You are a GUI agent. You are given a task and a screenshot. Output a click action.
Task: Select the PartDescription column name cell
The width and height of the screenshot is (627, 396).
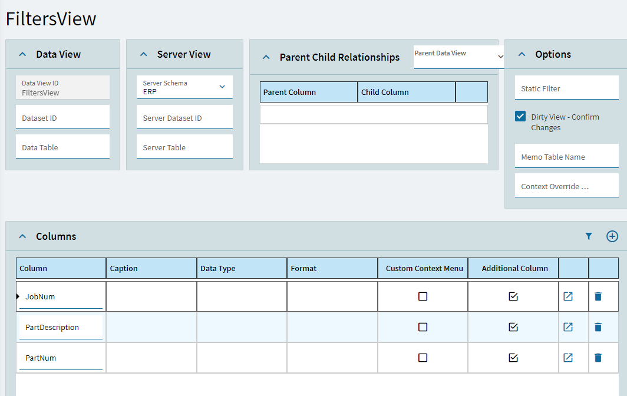point(61,327)
